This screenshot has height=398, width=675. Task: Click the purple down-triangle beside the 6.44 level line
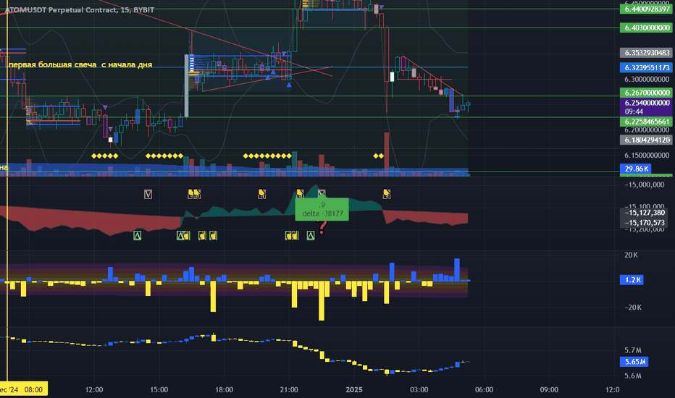(382, 7)
